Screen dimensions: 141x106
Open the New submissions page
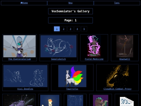click(x=70, y=3)
